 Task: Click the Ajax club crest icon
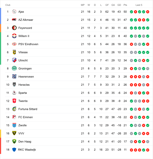click(14, 12)
